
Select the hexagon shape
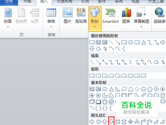click(x=150, y=89)
